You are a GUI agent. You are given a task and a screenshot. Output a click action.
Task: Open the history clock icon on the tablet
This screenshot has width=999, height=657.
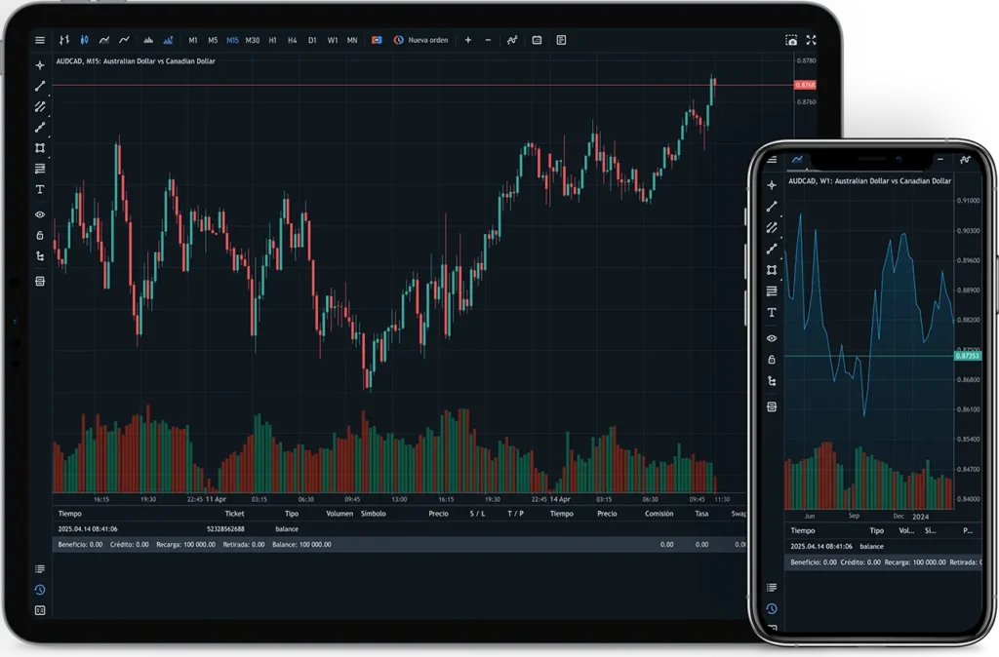coord(39,590)
